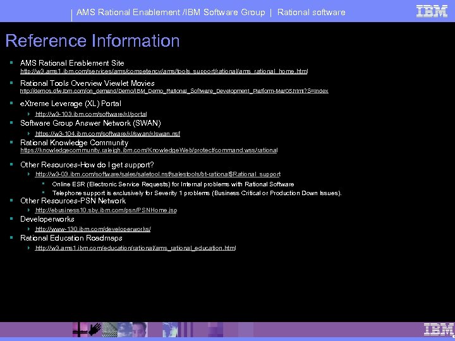
Task: Open the ams_rational_education.html link
Action: (x=135, y=248)
